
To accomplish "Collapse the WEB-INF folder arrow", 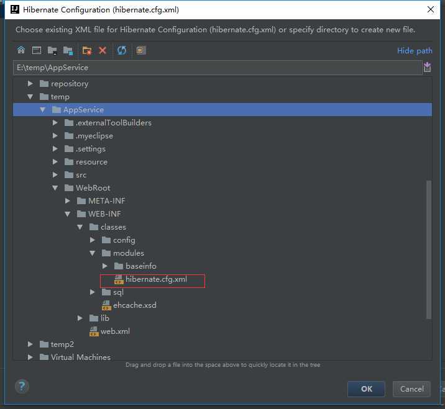I will click(68, 214).
